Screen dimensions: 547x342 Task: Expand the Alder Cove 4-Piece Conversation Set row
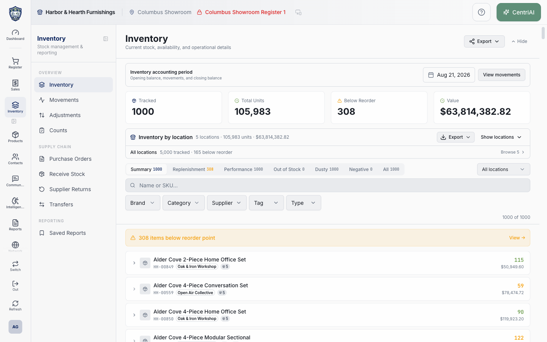134,289
